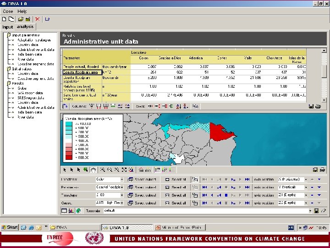This screenshot has height=248, width=330.
Task: Toggle the lock icon in Locations row
Action: tap(195, 180)
